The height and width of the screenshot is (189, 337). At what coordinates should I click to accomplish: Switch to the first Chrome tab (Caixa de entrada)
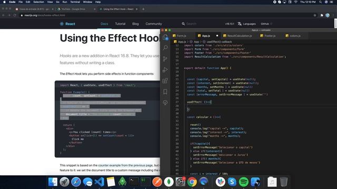pos(34,9)
